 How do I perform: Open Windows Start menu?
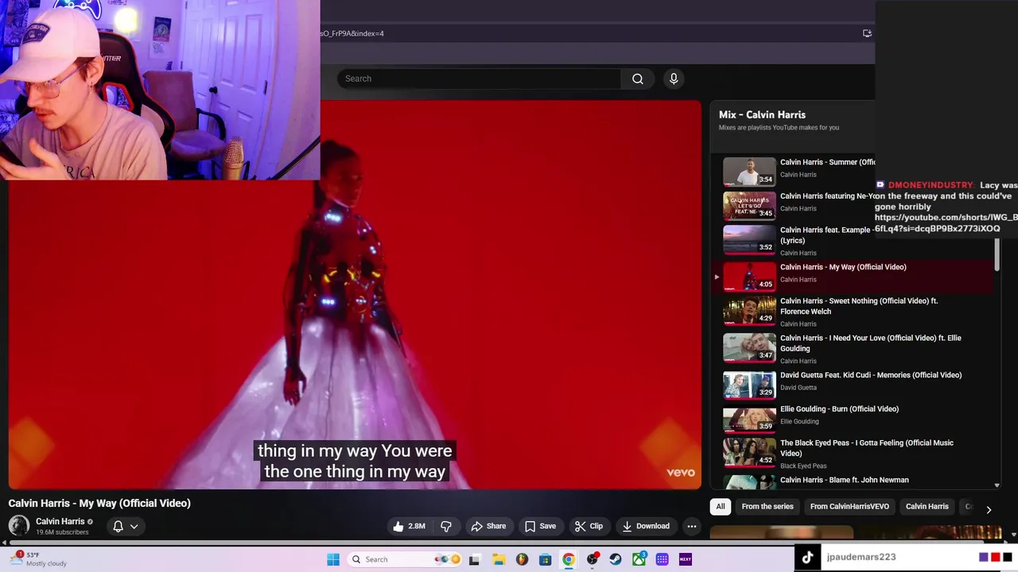click(x=333, y=559)
